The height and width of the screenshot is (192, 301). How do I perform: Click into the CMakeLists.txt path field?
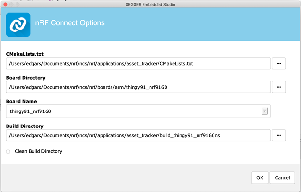point(138,63)
